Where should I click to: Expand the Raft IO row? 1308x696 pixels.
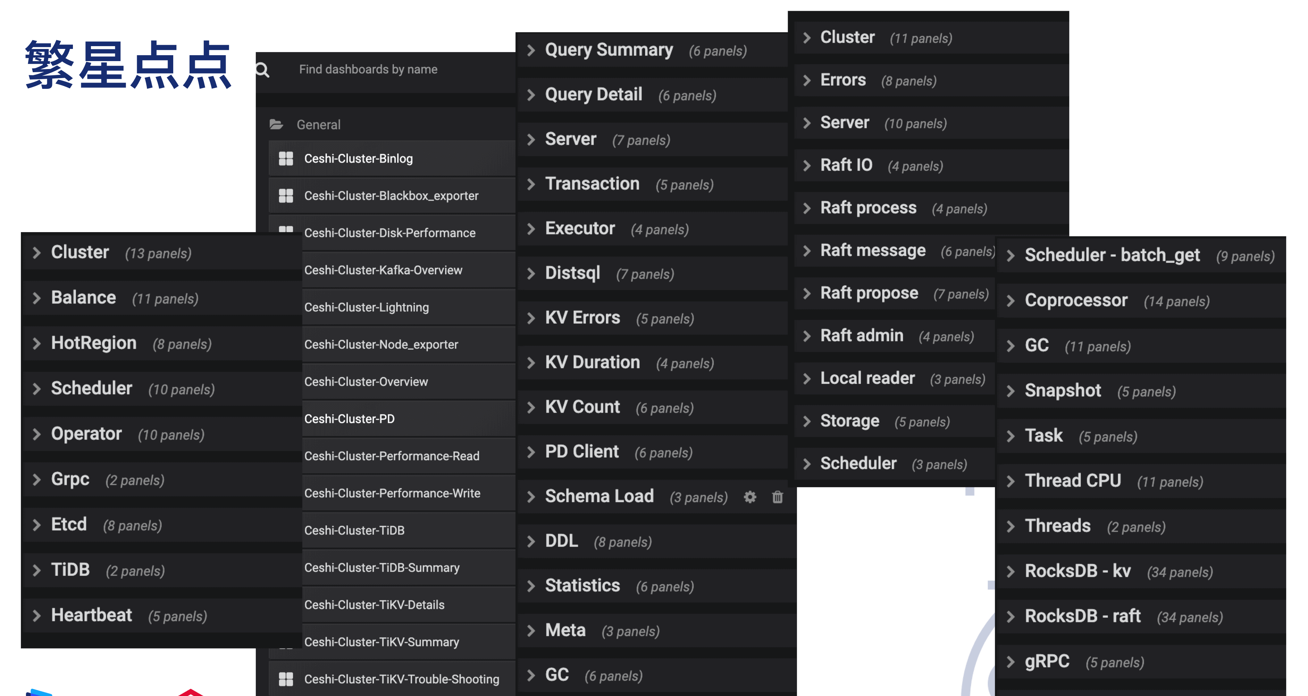point(931,165)
